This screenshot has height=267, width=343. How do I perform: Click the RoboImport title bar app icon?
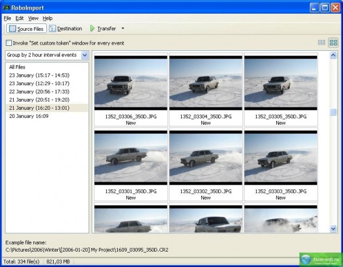point(7,7)
